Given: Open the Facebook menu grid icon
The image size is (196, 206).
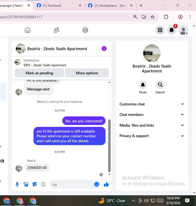Looking at the screenshot, I should (x=160, y=30).
